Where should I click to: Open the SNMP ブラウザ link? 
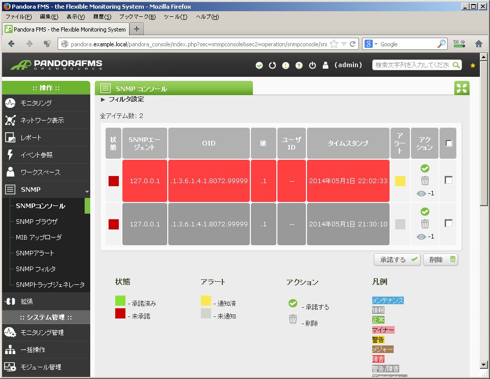(37, 222)
